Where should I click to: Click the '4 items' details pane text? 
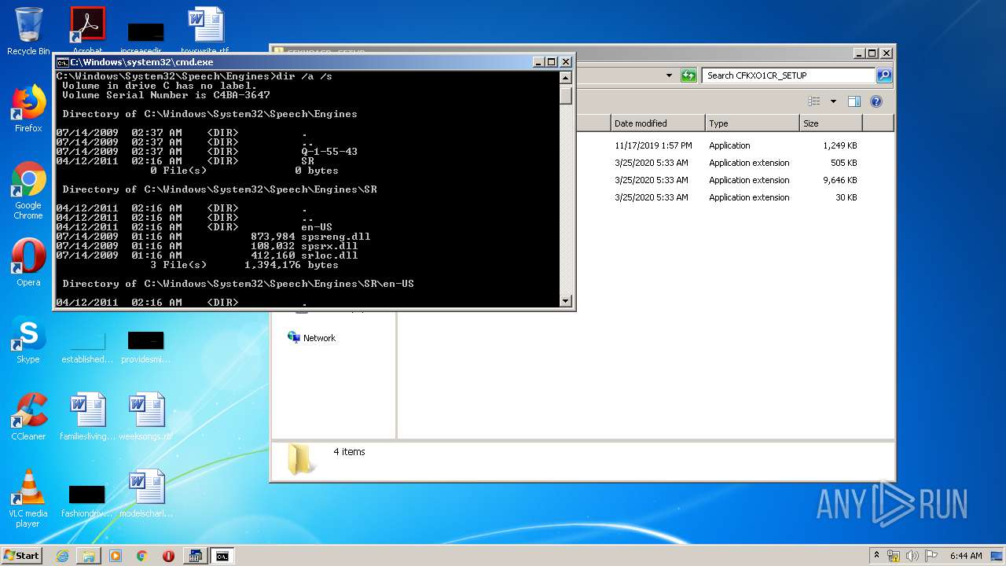pos(349,452)
